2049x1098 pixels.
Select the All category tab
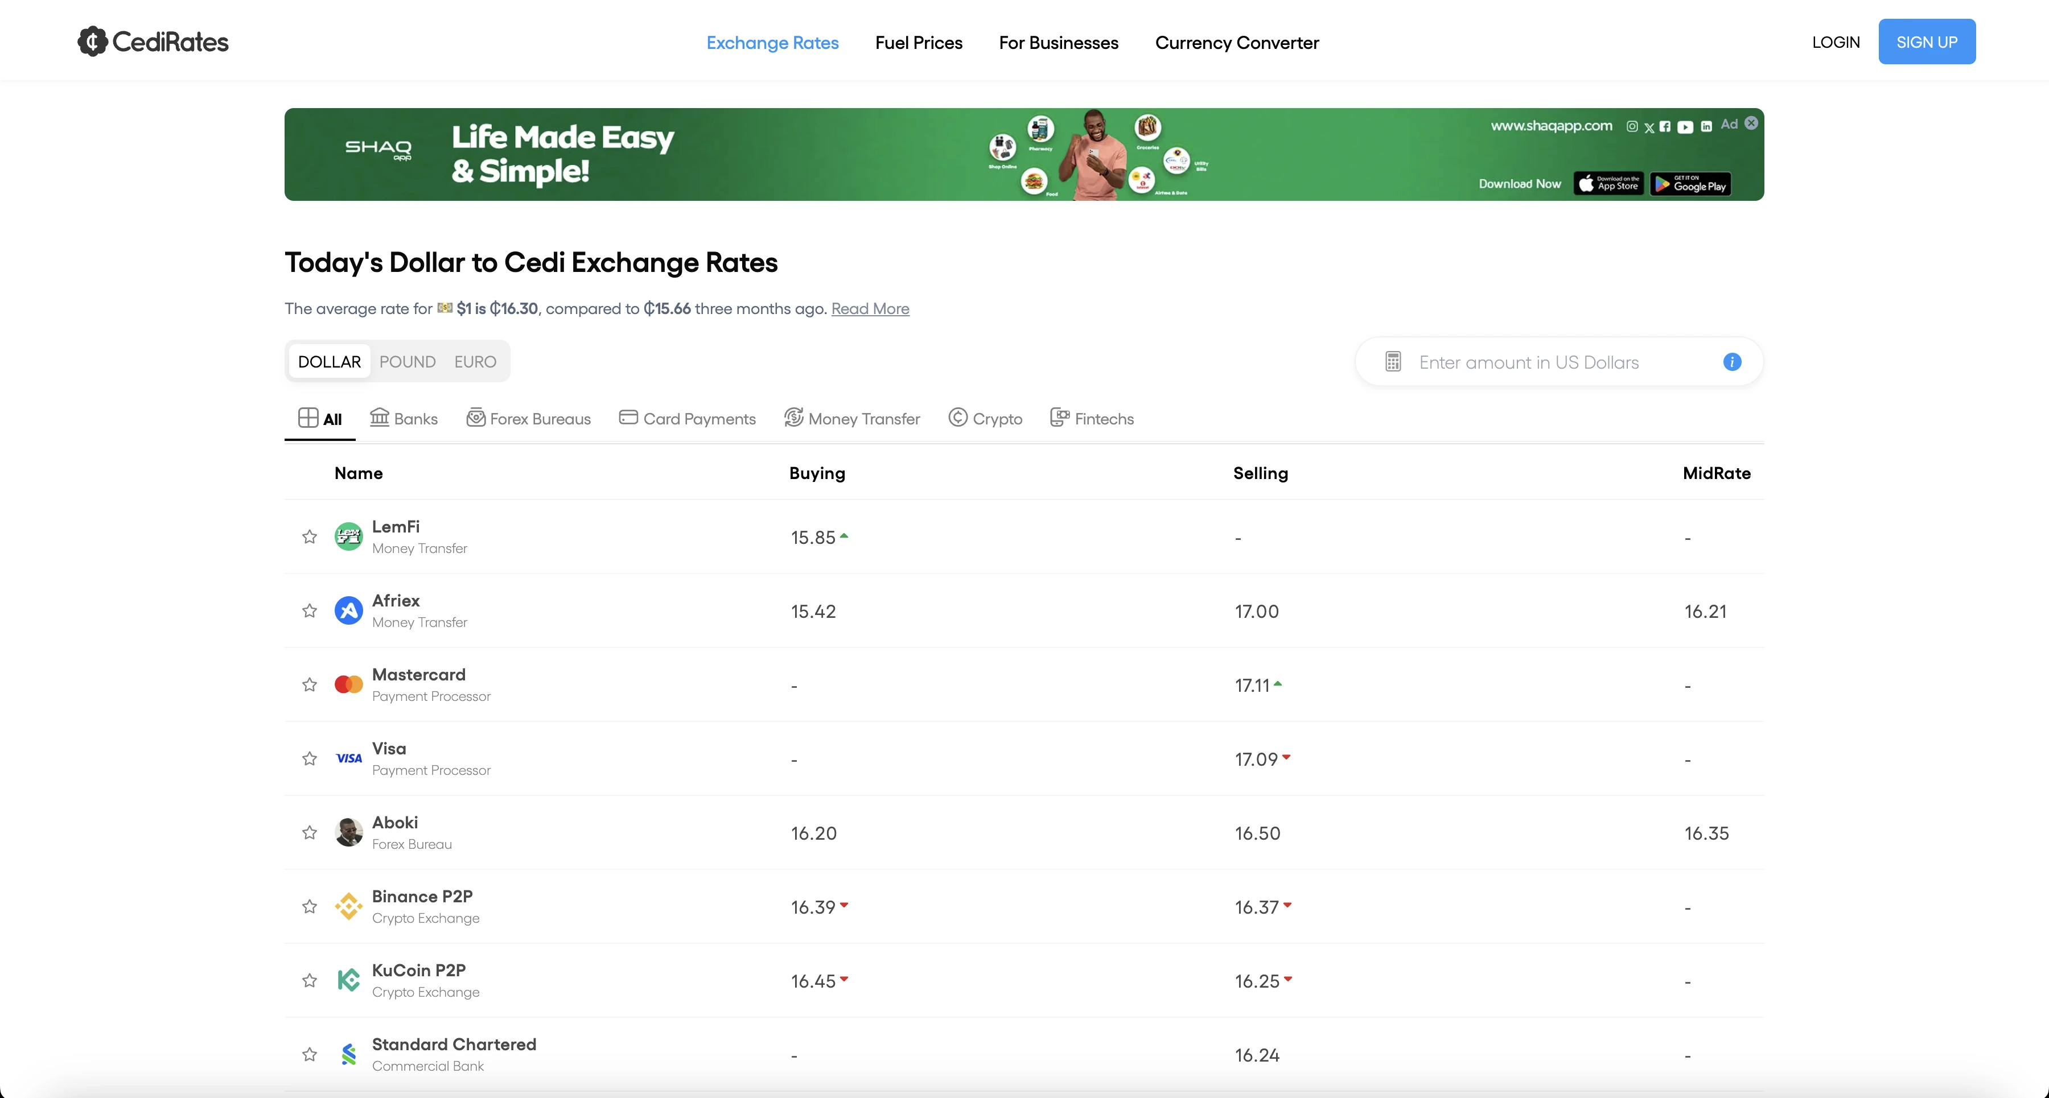point(320,418)
